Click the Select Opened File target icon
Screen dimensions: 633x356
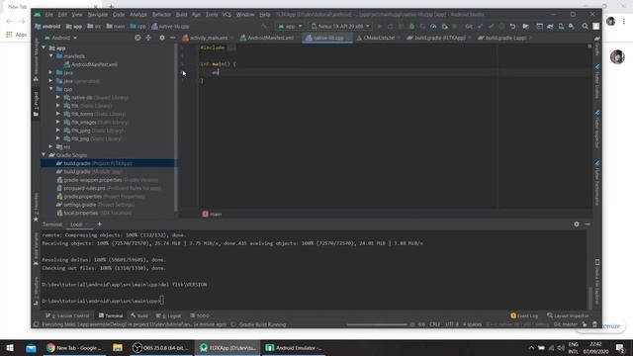[x=137, y=38]
